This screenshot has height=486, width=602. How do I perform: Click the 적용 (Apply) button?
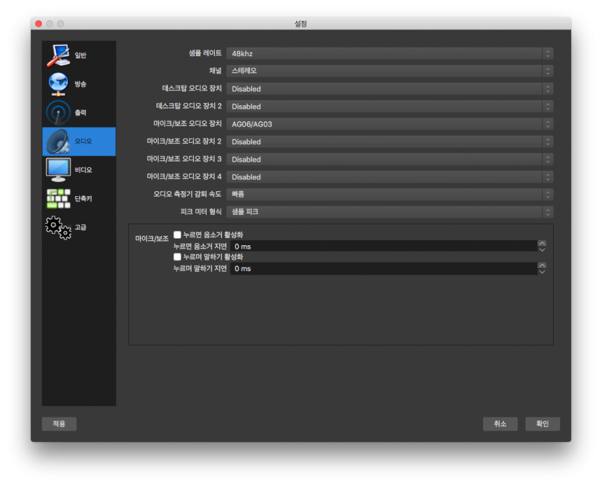pyautogui.click(x=58, y=424)
